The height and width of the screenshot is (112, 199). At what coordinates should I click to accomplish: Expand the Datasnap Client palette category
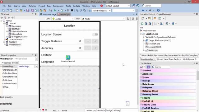point(141,91)
